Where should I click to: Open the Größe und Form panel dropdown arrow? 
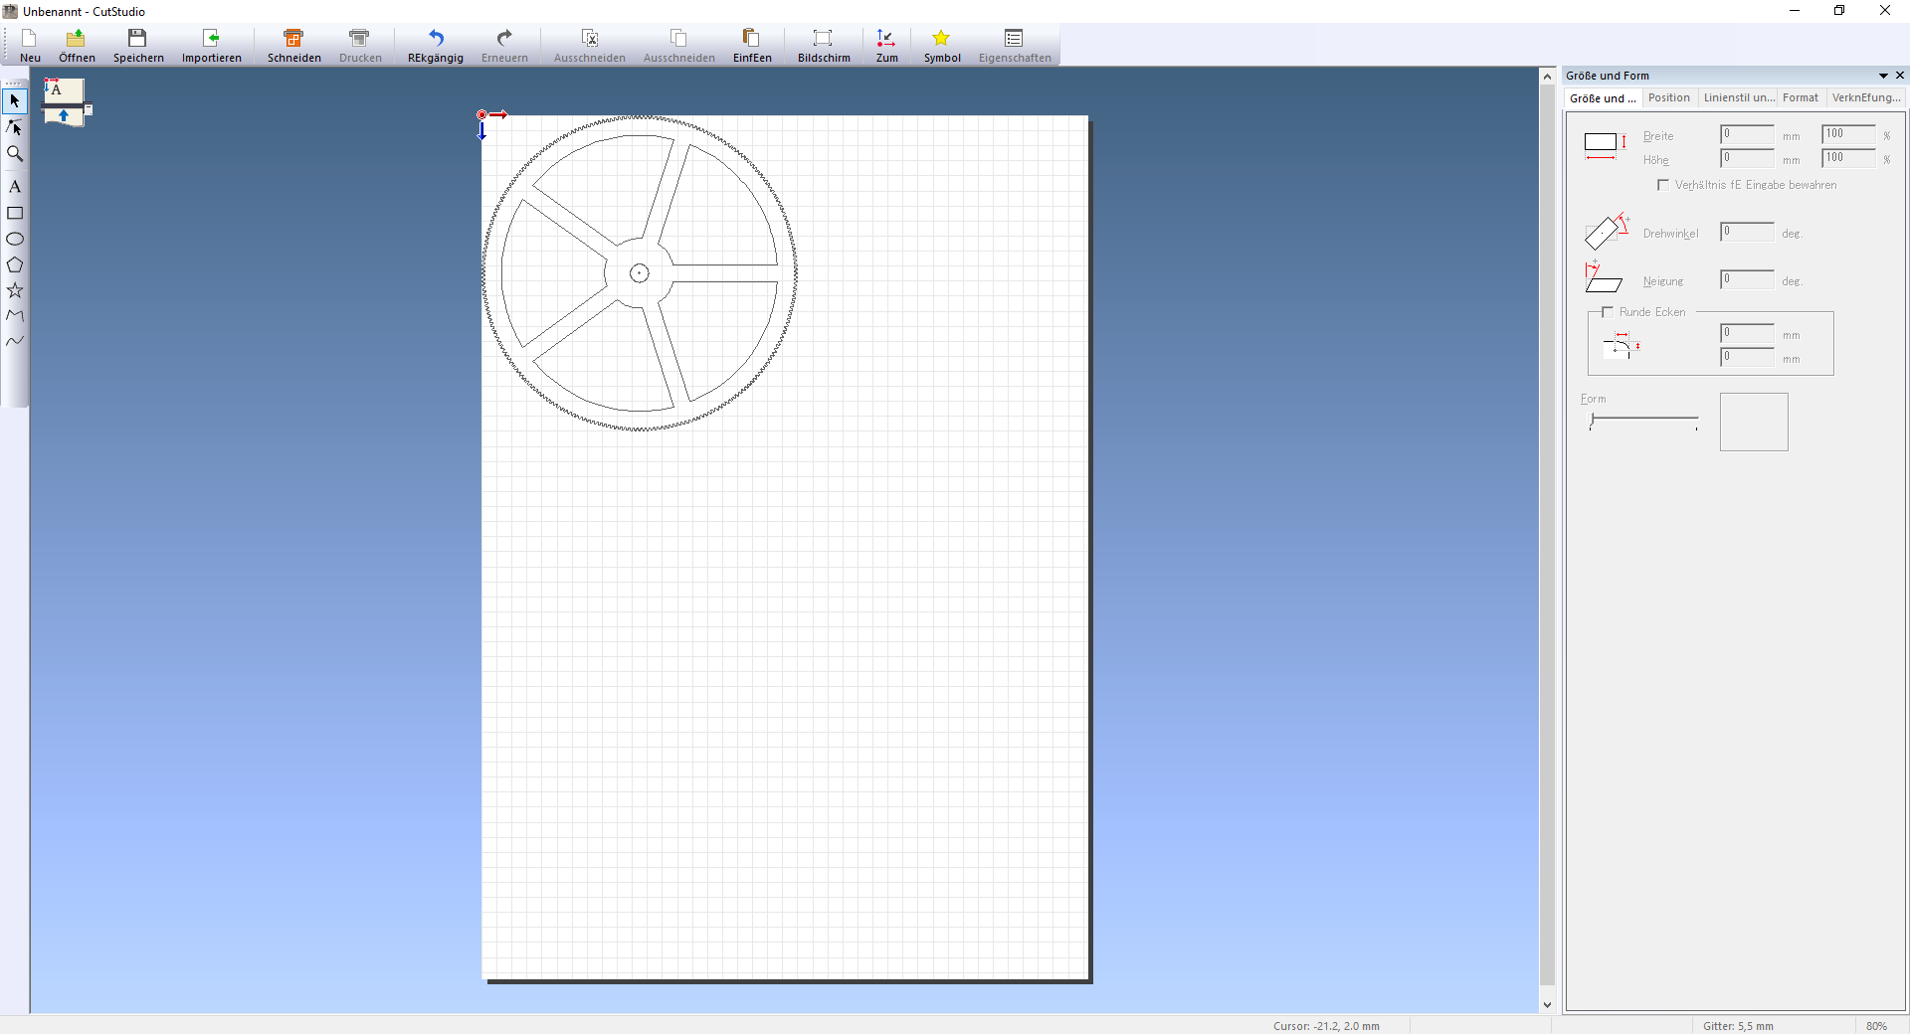pyautogui.click(x=1883, y=76)
